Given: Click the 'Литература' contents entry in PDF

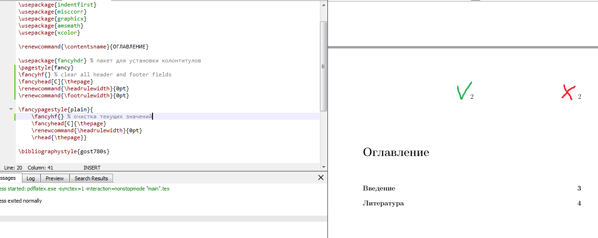Looking at the screenshot, I should pos(383,204).
